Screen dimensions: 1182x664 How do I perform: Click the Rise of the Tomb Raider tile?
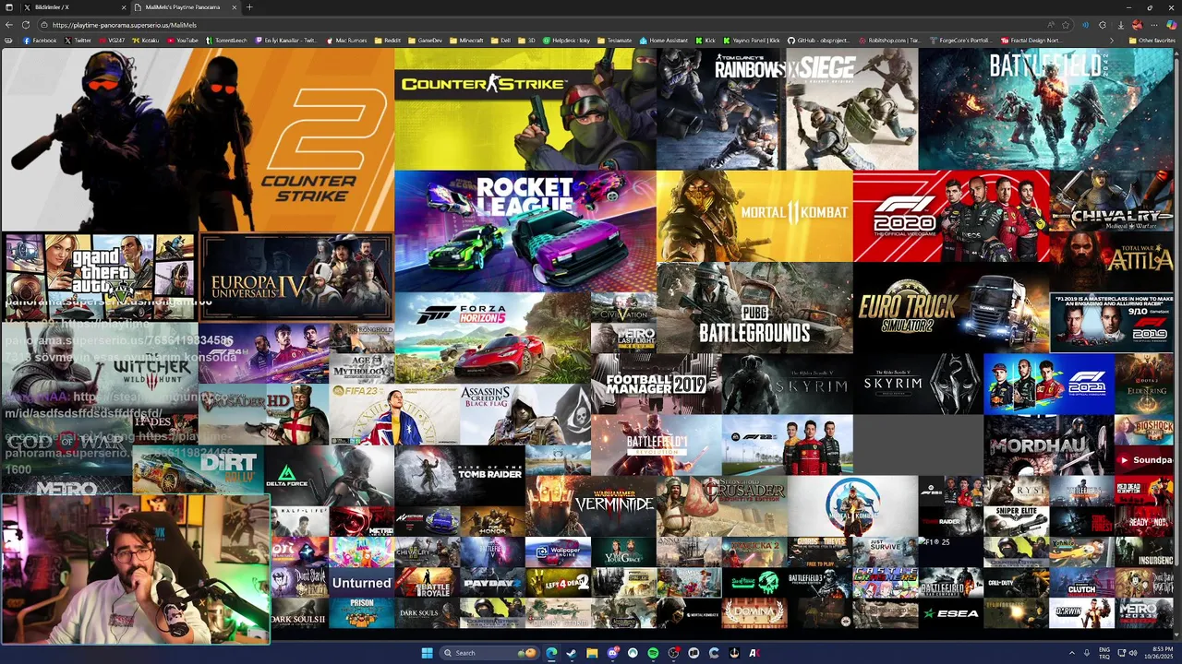click(x=459, y=475)
